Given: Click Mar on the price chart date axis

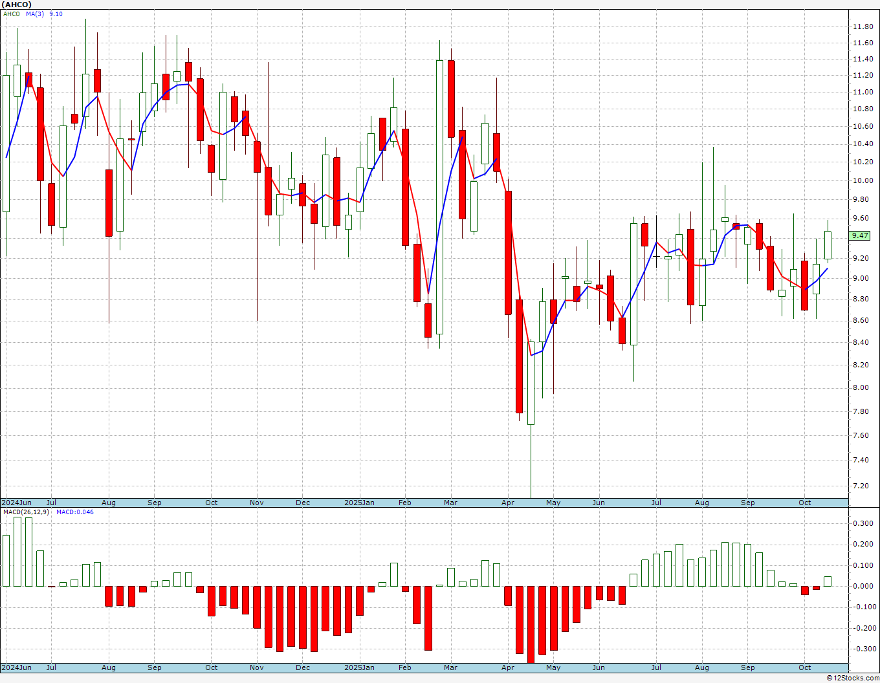Looking at the screenshot, I should (x=450, y=503).
